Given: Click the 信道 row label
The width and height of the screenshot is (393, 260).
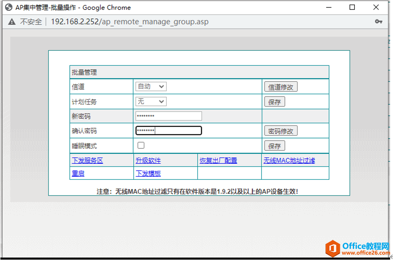Looking at the screenshot, I should (78, 87).
